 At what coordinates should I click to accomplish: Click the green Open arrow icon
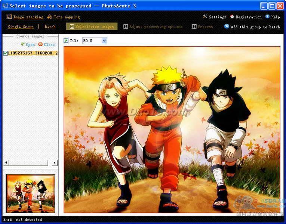pyautogui.click(x=22, y=44)
